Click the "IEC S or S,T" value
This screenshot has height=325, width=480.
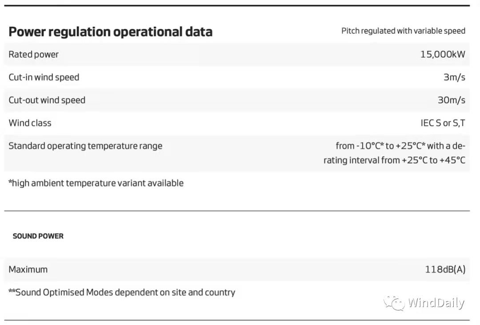click(x=443, y=123)
